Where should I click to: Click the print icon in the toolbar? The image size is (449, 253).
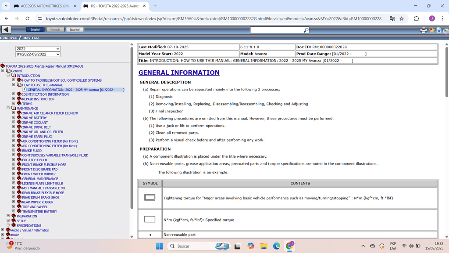tap(424, 30)
